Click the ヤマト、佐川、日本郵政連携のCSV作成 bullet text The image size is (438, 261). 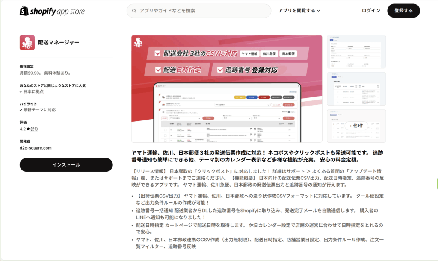point(260,243)
